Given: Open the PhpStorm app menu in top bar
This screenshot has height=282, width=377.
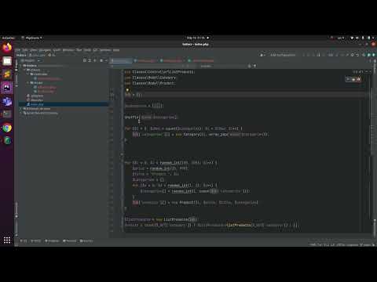Looking at the screenshot, I should click(x=32, y=38).
